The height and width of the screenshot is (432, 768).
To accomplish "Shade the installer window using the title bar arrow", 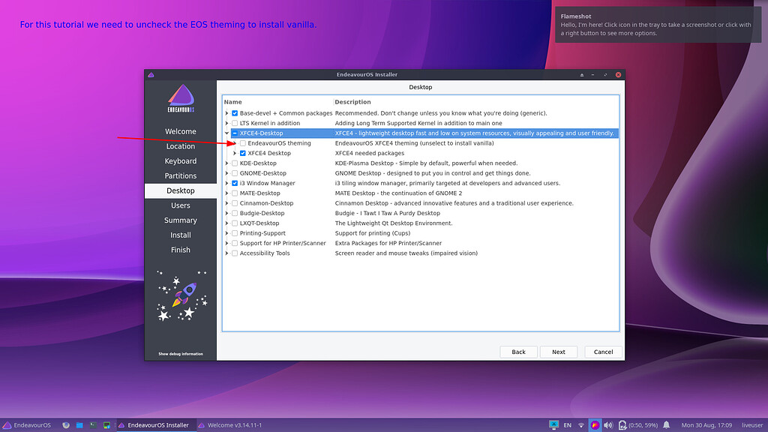I will tap(582, 75).
